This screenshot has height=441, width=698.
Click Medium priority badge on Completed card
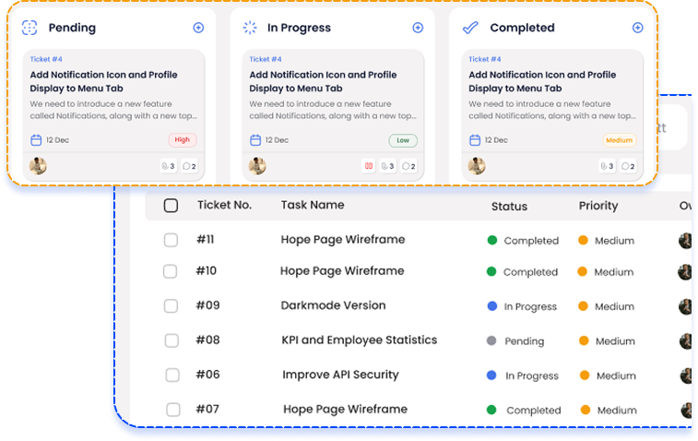(620, 140)
